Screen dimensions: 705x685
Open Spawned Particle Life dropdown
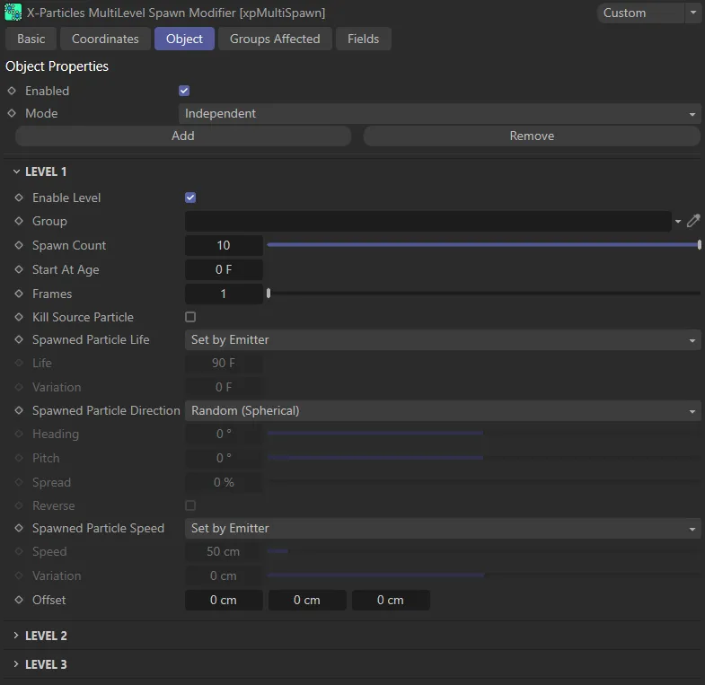443,339
